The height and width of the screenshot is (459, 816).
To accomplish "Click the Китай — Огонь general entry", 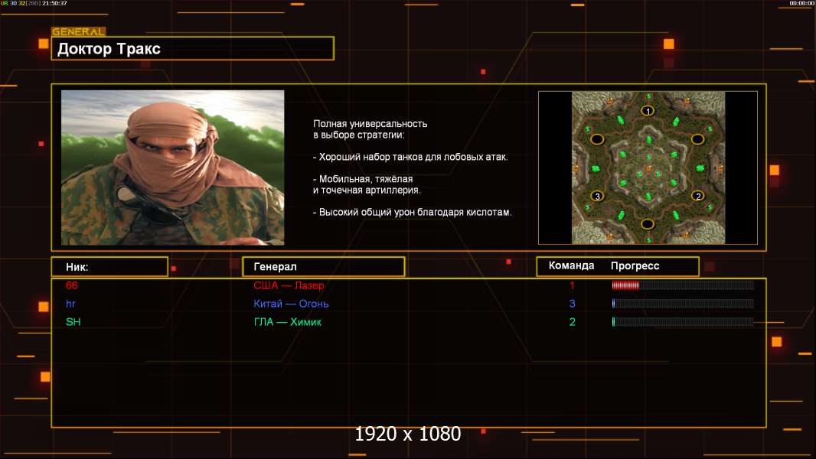I will coord(291,304).
